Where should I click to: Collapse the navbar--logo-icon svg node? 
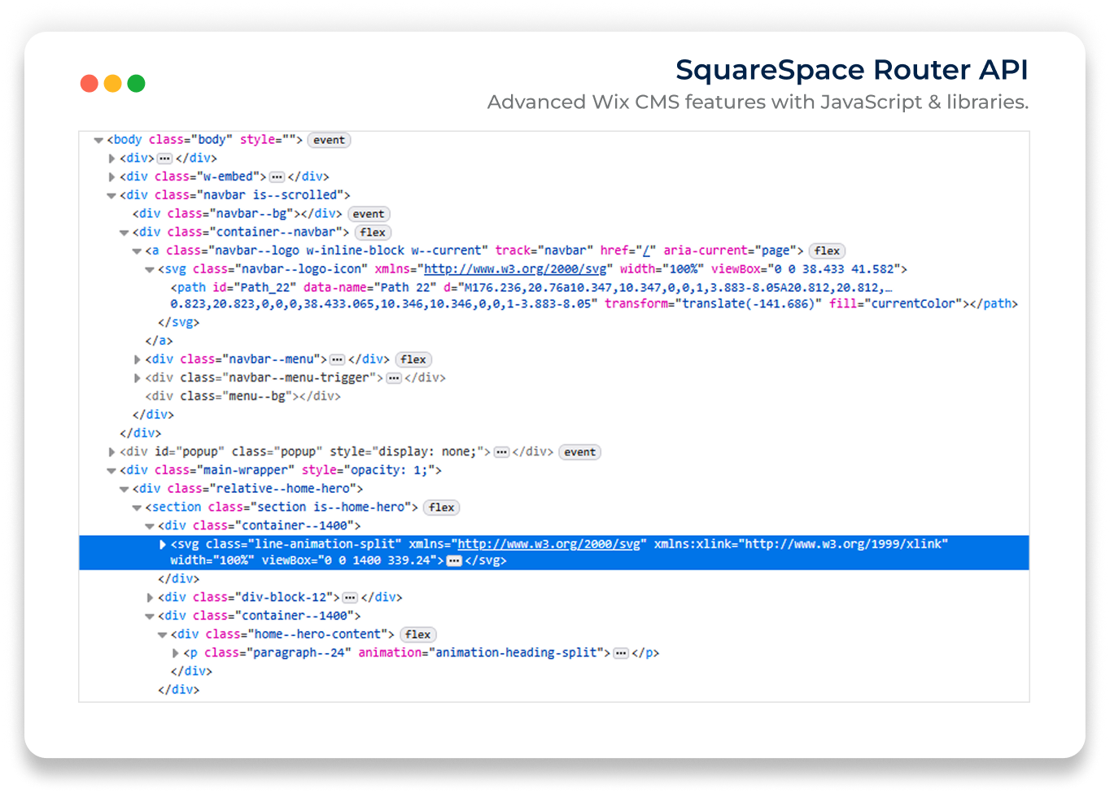tap(150, 269)
